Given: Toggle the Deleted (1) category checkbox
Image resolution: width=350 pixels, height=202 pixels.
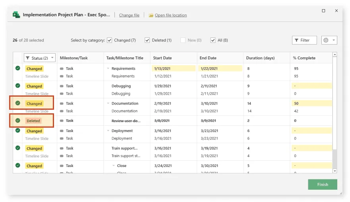Looking at the screenshot, I should tap(147, 40).
